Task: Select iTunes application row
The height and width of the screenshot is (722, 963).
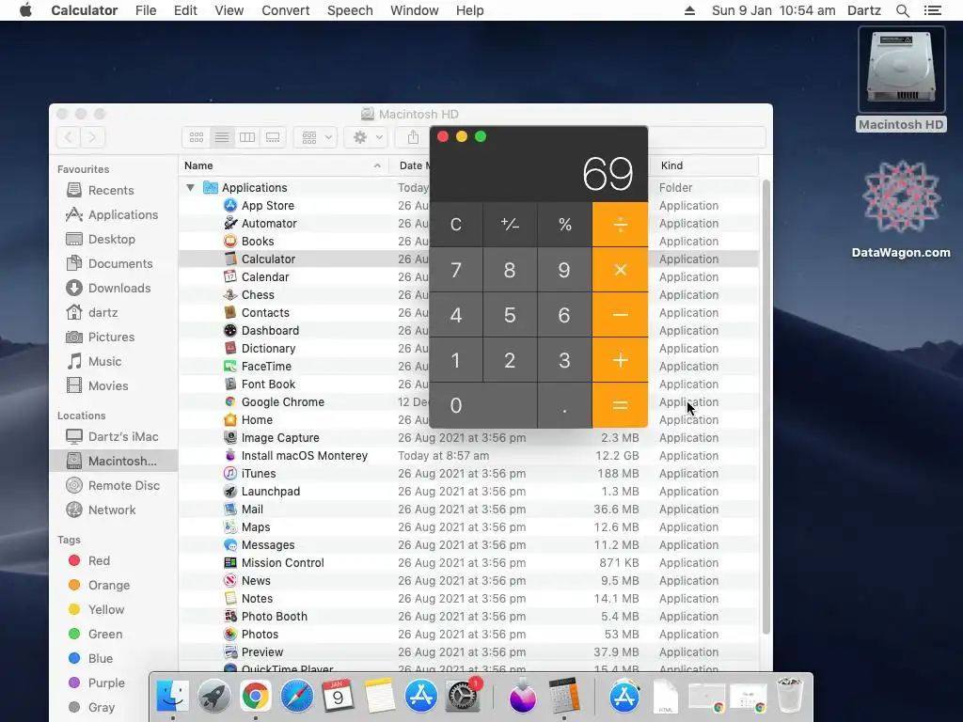Action: [x=468, y=474]
